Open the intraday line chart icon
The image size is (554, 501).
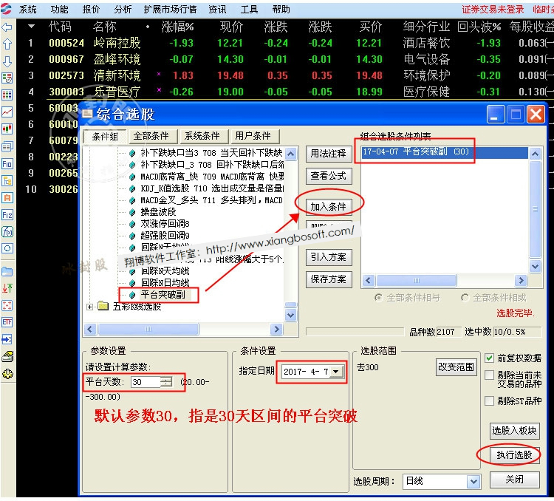[7, 112]
